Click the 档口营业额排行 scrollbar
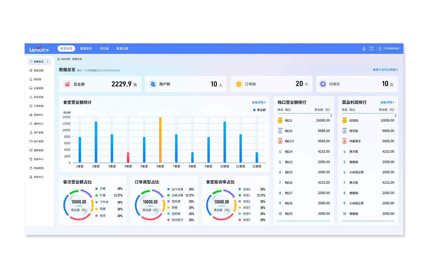The image size is (428, 278). click(x=331, y=115)
